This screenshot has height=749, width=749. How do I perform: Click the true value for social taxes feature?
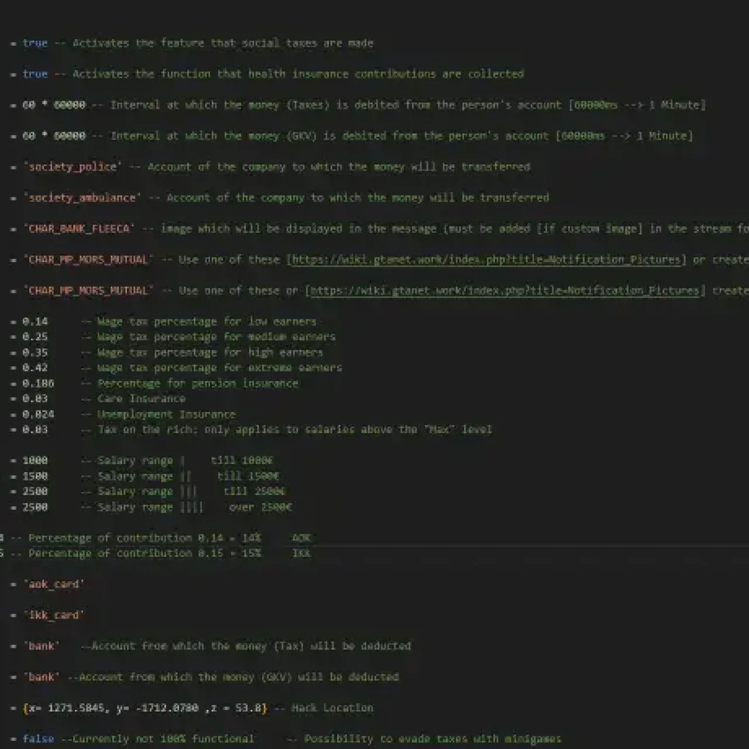point(35,43)
